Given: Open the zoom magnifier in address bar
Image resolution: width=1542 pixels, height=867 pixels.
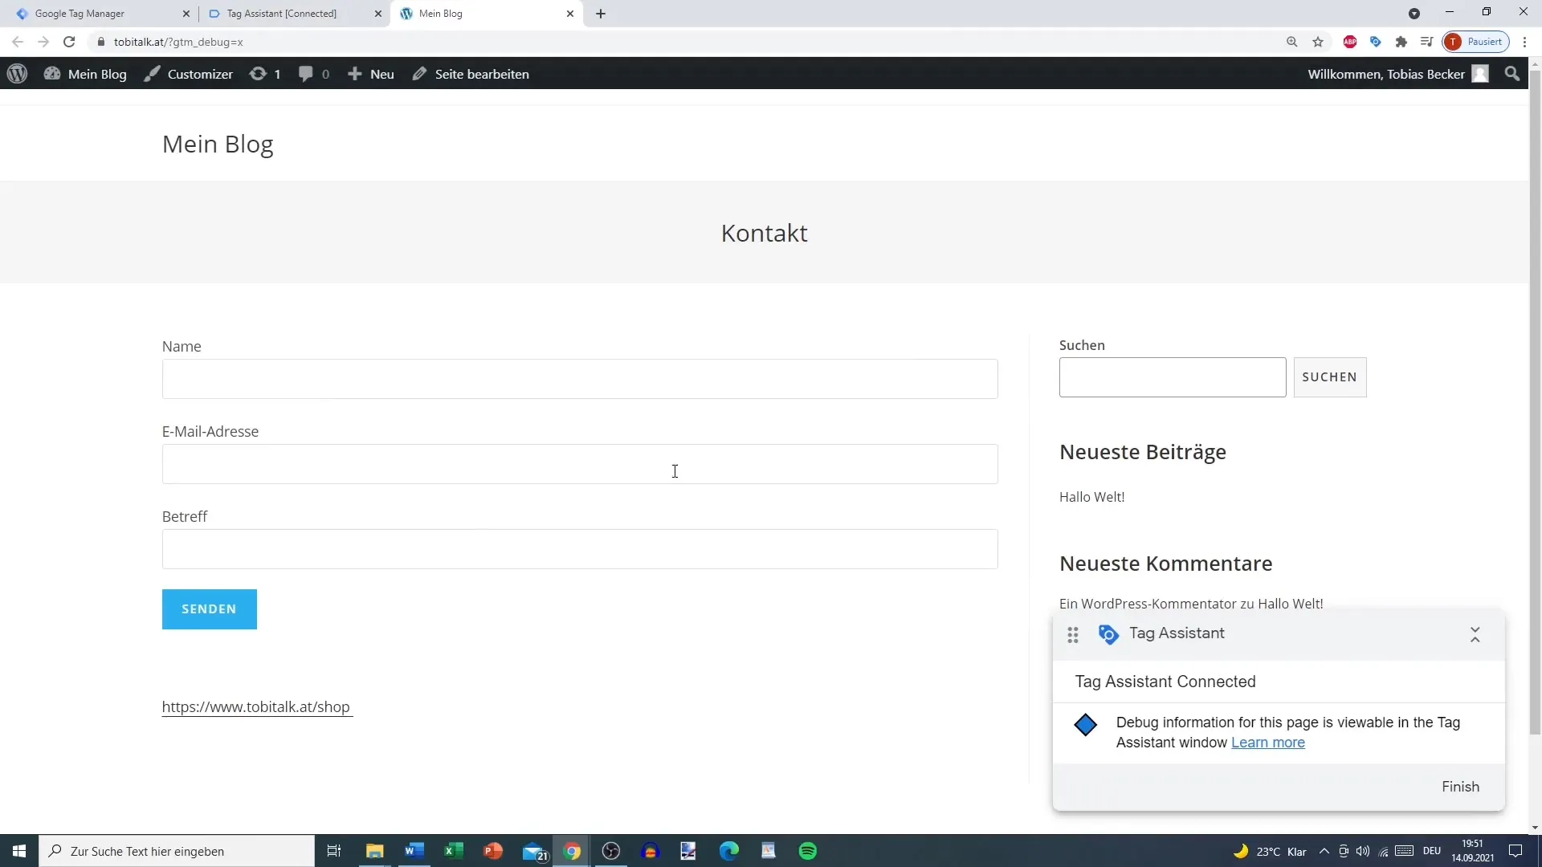Looking at the screenshot, I should tap(1292, 42).
